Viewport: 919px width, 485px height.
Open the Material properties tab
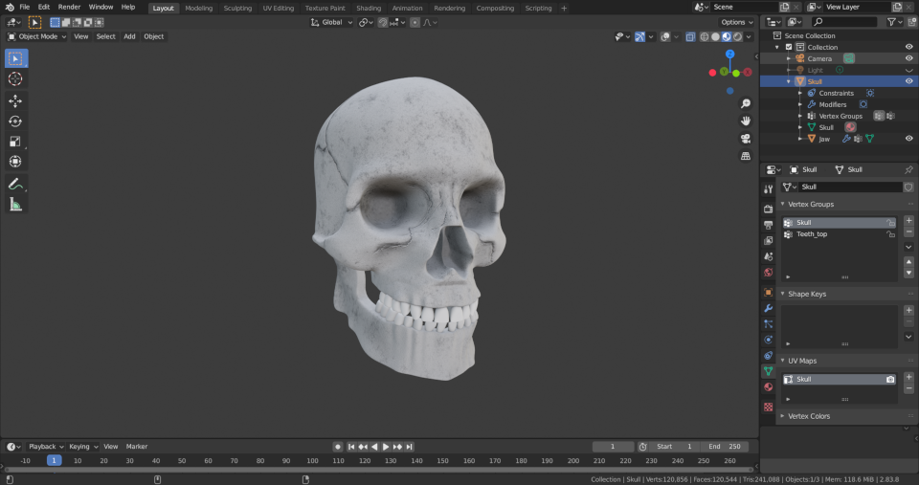point(769,386)
